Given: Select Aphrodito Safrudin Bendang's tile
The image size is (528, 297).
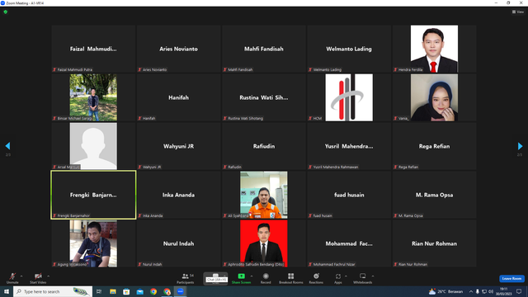Looking at the screenshot, I should pos(264,243).
